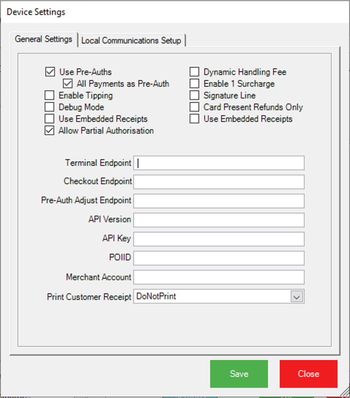Enable Tipping checkbox

click(x=50, y=95)
